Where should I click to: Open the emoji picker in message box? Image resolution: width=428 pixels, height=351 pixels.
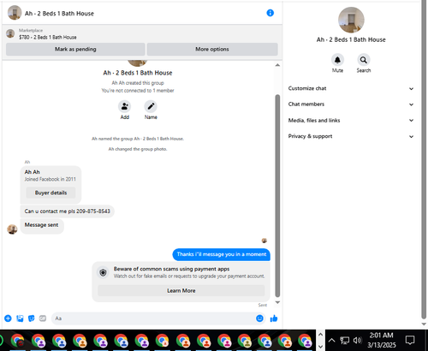(259, 318)
